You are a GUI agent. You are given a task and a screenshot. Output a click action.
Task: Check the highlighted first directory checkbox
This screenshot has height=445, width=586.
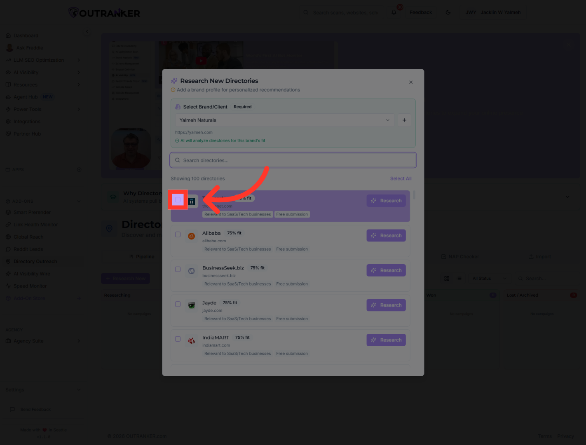point(178,200)
